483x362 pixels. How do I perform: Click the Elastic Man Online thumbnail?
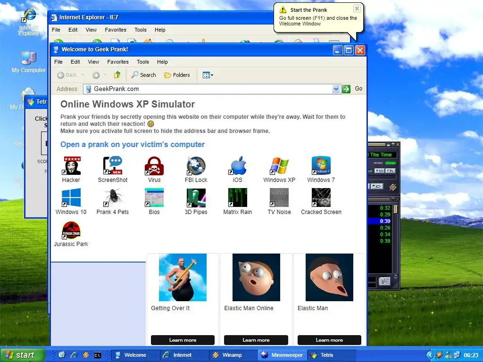click(256, 277)
